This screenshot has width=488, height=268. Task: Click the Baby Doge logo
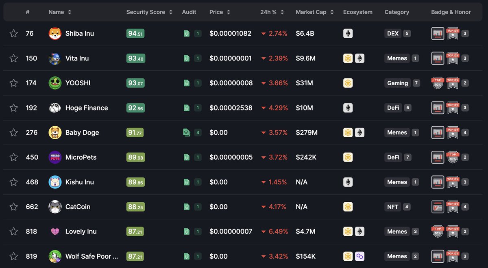[55, 132]
